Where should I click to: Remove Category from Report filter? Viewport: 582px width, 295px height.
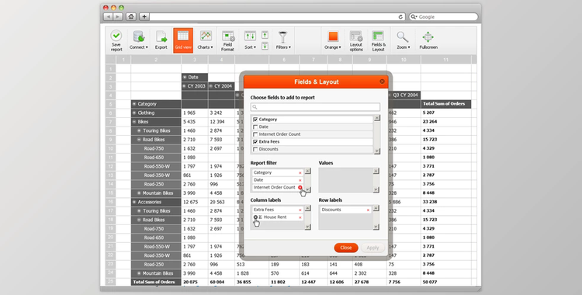click(x=300, y=173)
